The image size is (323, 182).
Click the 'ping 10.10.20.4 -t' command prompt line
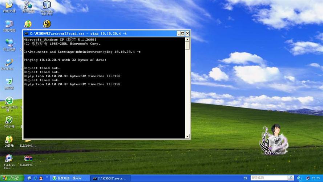click(82, 52)
